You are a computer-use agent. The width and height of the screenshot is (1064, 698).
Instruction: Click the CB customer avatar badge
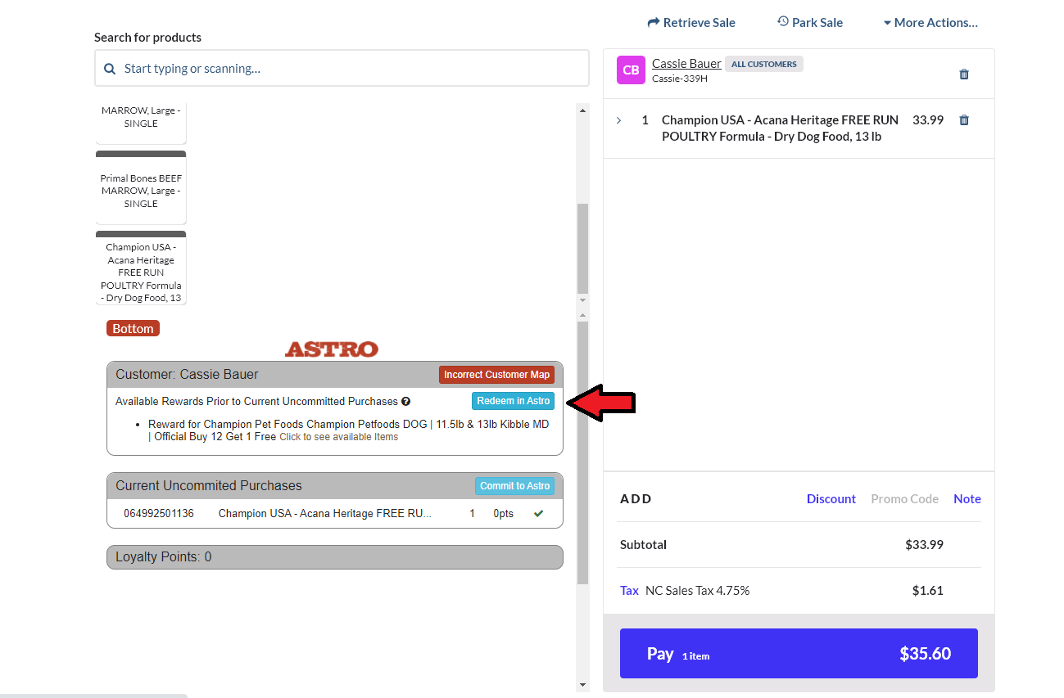[631, 70]
